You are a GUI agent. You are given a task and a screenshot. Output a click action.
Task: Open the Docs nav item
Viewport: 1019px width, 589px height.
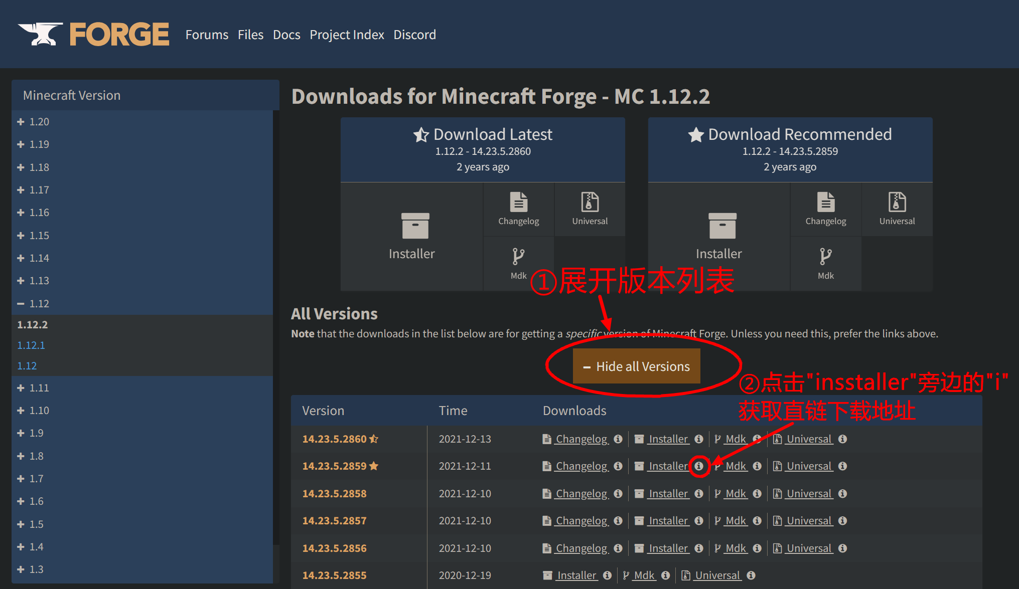286,35
